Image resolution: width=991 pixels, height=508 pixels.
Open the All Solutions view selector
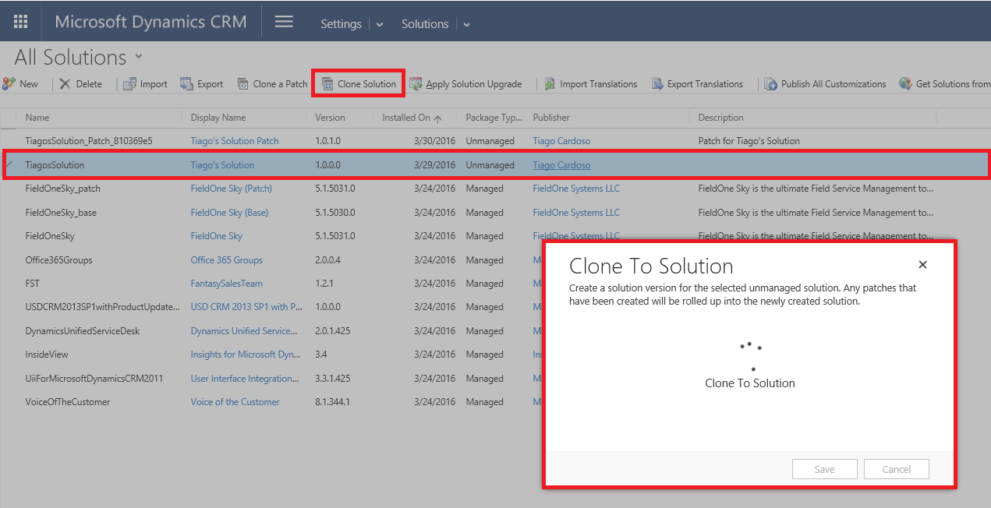tap(139, 56)
